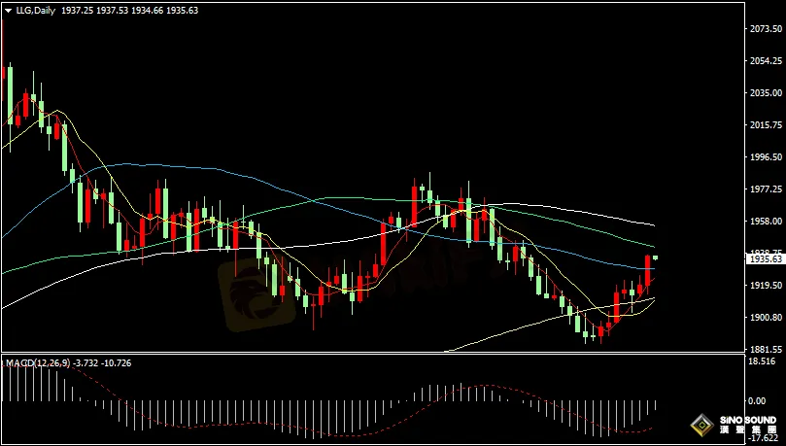The image size is (786, 446).
Task: Open the chart menu triangle beside LLG,Daily
Action: pos(8,9)
